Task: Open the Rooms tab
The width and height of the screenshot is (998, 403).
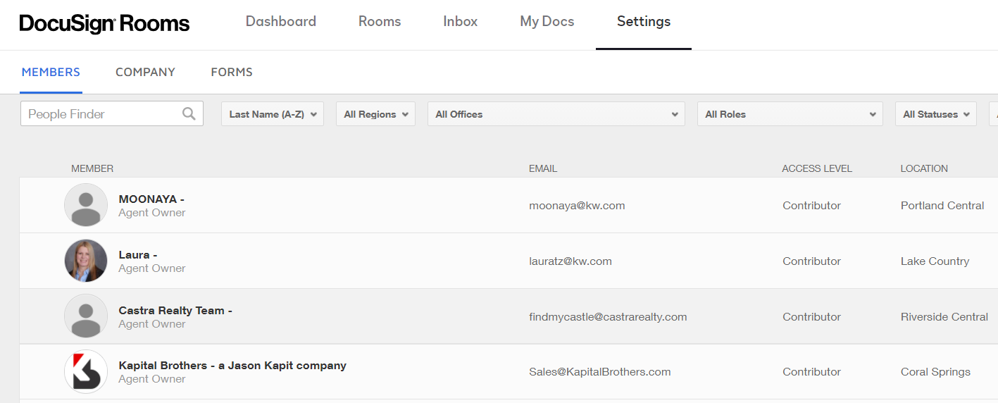Action: (x=380, y=22)
